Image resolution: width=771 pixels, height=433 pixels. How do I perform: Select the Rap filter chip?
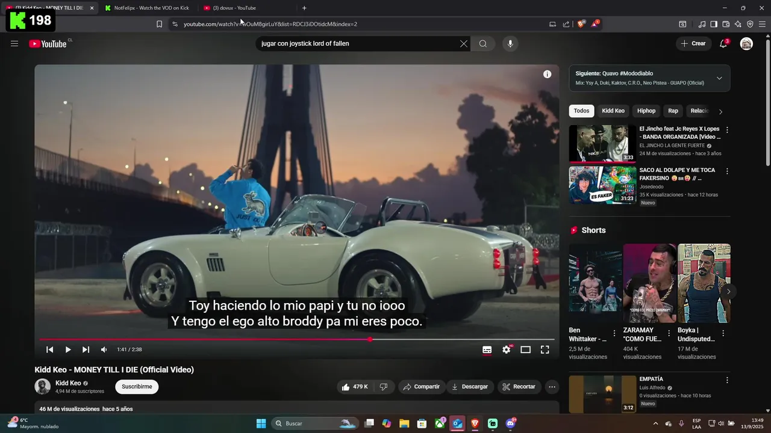pyautogui.click(x=673, y=111)
